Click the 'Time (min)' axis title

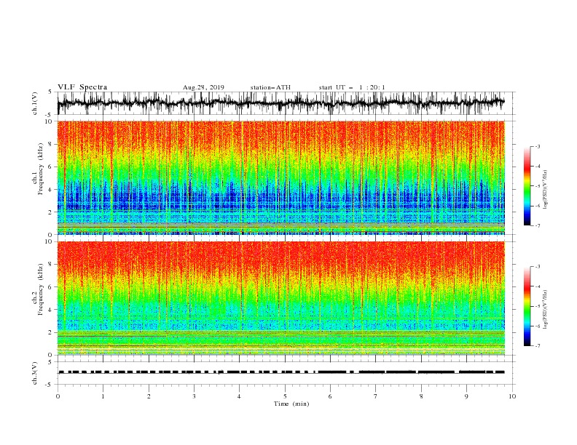coord(291,404)
